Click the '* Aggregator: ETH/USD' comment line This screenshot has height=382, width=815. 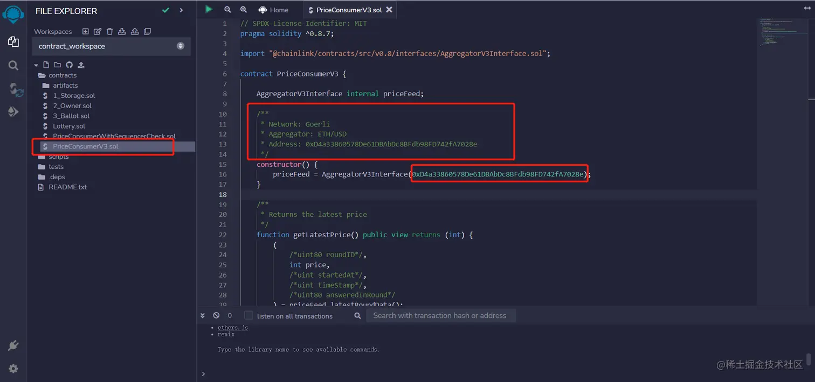pyautogui.click(x=303, y=134)
